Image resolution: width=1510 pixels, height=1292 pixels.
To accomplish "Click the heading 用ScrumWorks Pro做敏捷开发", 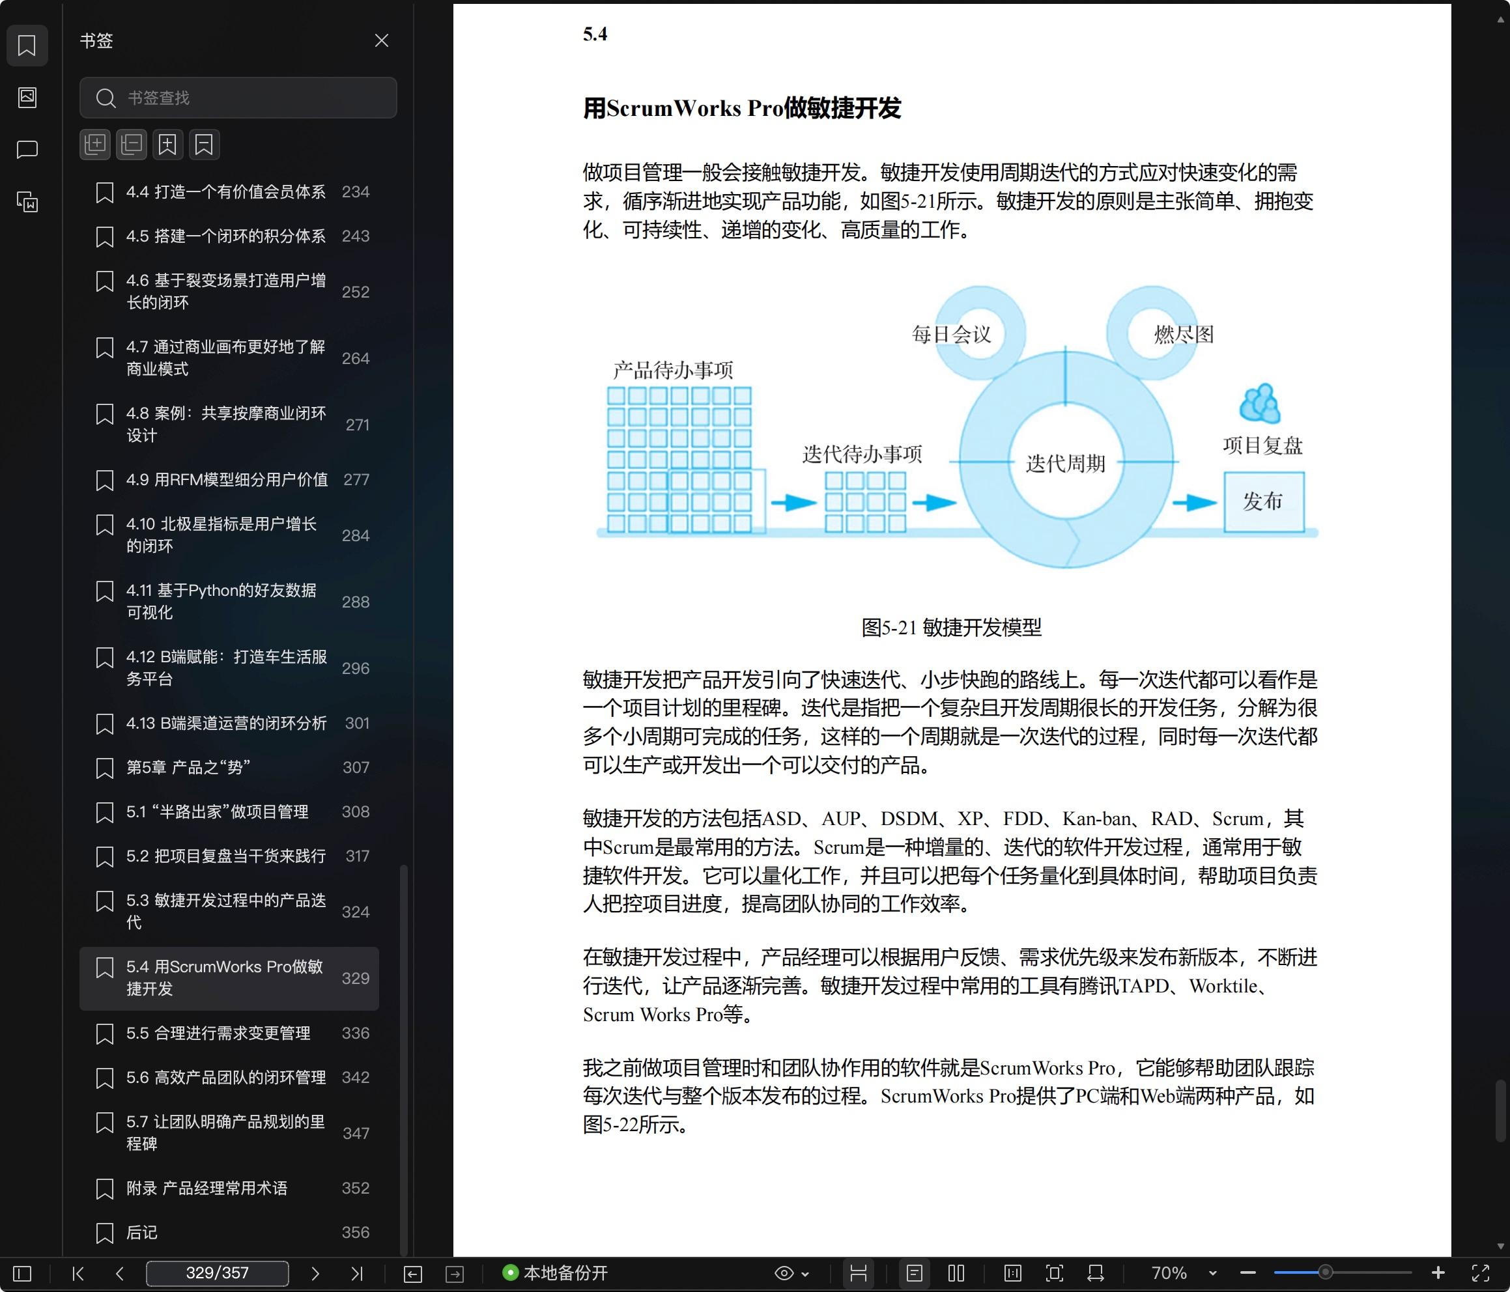I will click(x=742, y=108).
